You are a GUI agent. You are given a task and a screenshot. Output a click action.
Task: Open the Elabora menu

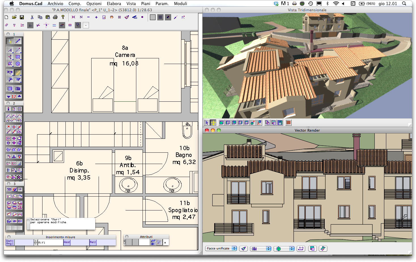(114, 4)
